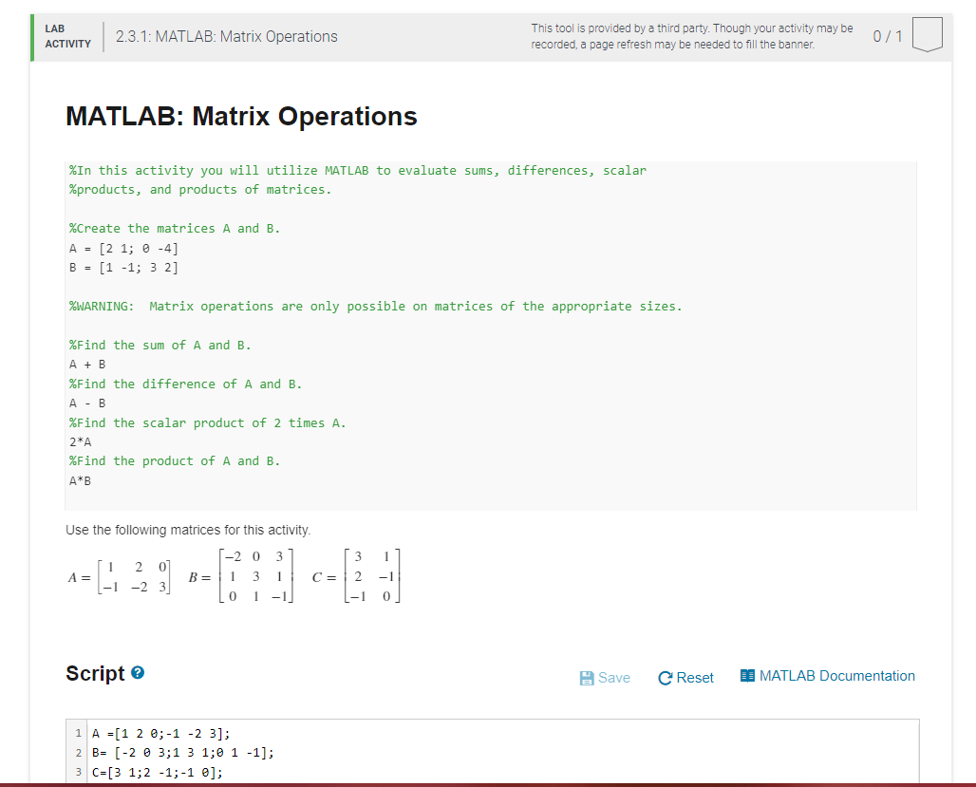
Task: Click the completion badge icon next to 0 / 1
Action: point(927,35)
